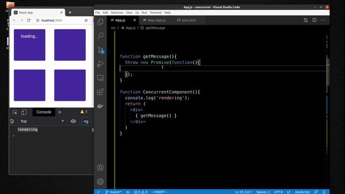
Task: Open the File menu
Action: (x=98, y=12)
